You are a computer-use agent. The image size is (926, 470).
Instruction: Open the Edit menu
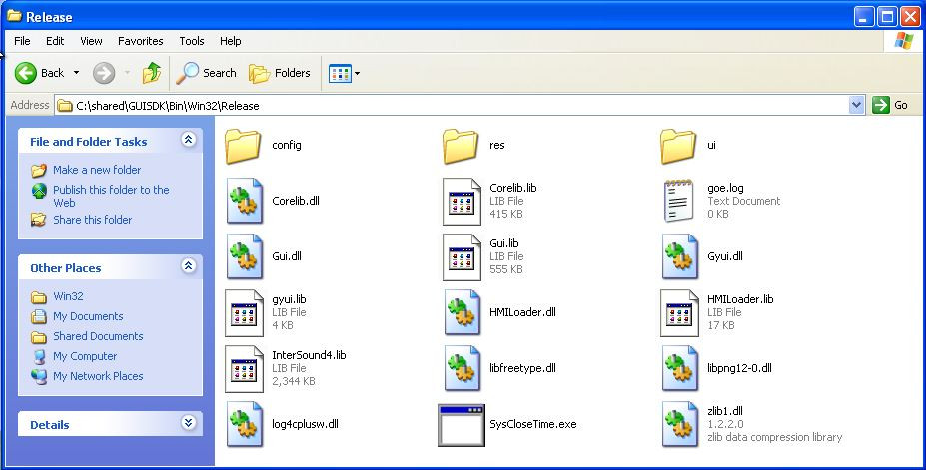(55, 41)
